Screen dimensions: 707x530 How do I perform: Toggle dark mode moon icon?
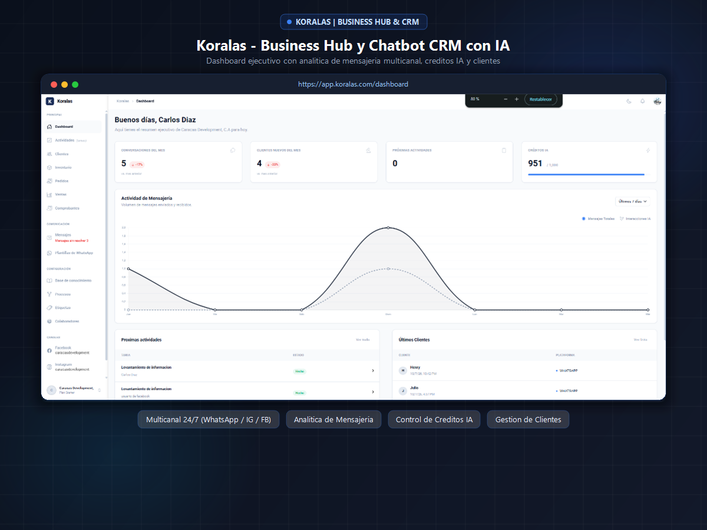629,101
